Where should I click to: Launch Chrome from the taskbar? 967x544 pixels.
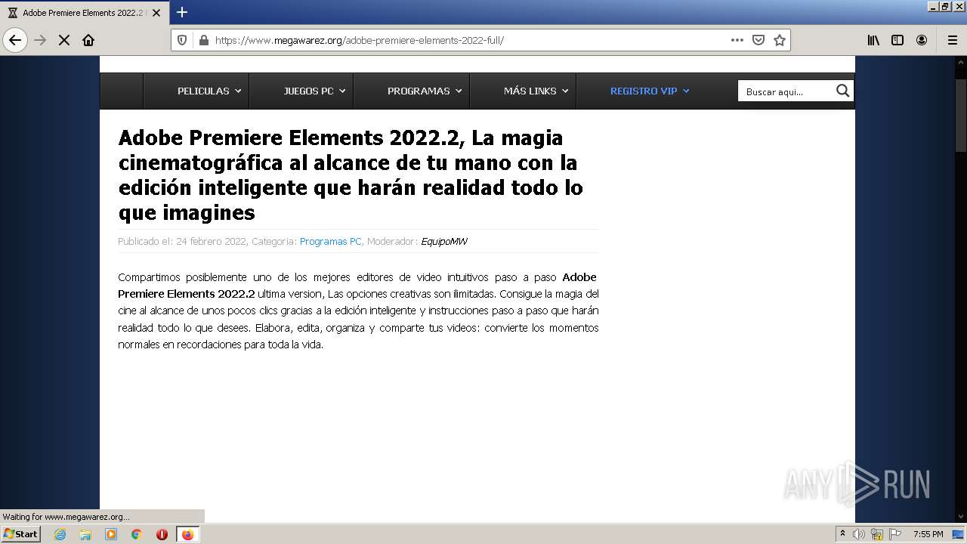point(137,534)
